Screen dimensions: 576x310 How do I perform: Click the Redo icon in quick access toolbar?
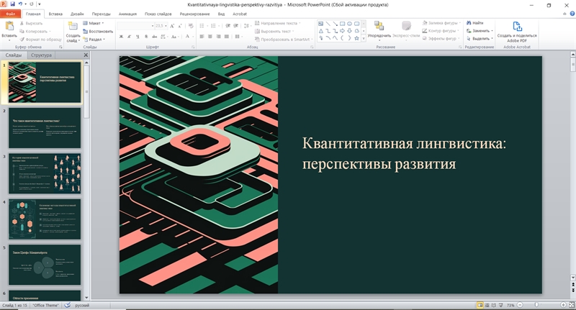(32, 4)
